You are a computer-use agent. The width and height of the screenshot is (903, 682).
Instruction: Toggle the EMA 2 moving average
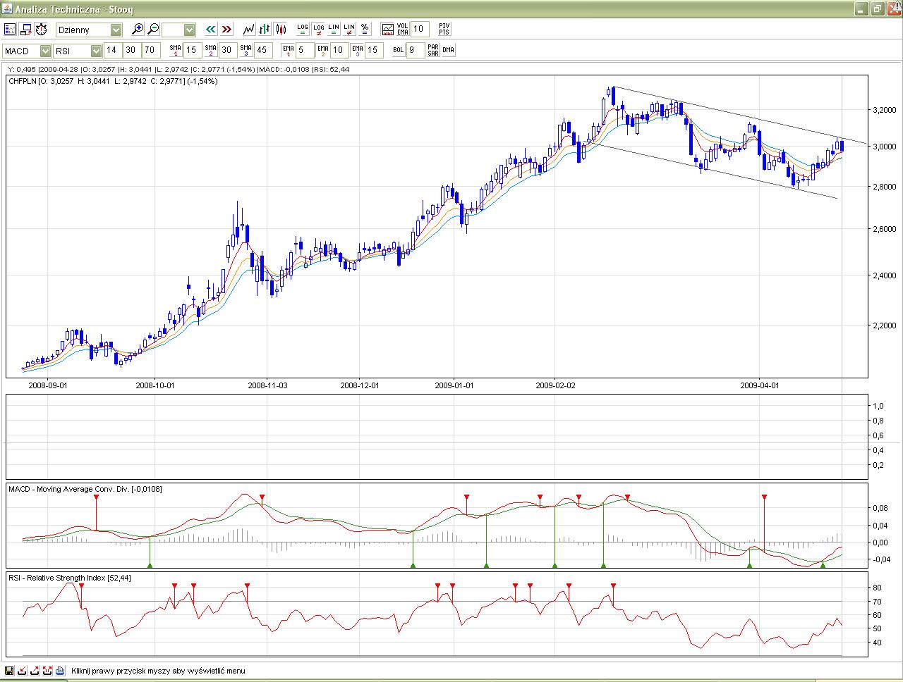click(x=323, y=50)
